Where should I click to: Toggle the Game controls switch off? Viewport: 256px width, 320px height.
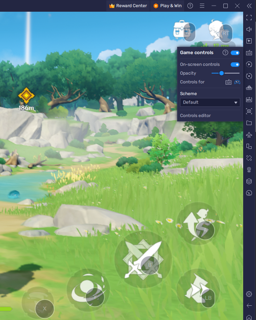click(235, 53)
